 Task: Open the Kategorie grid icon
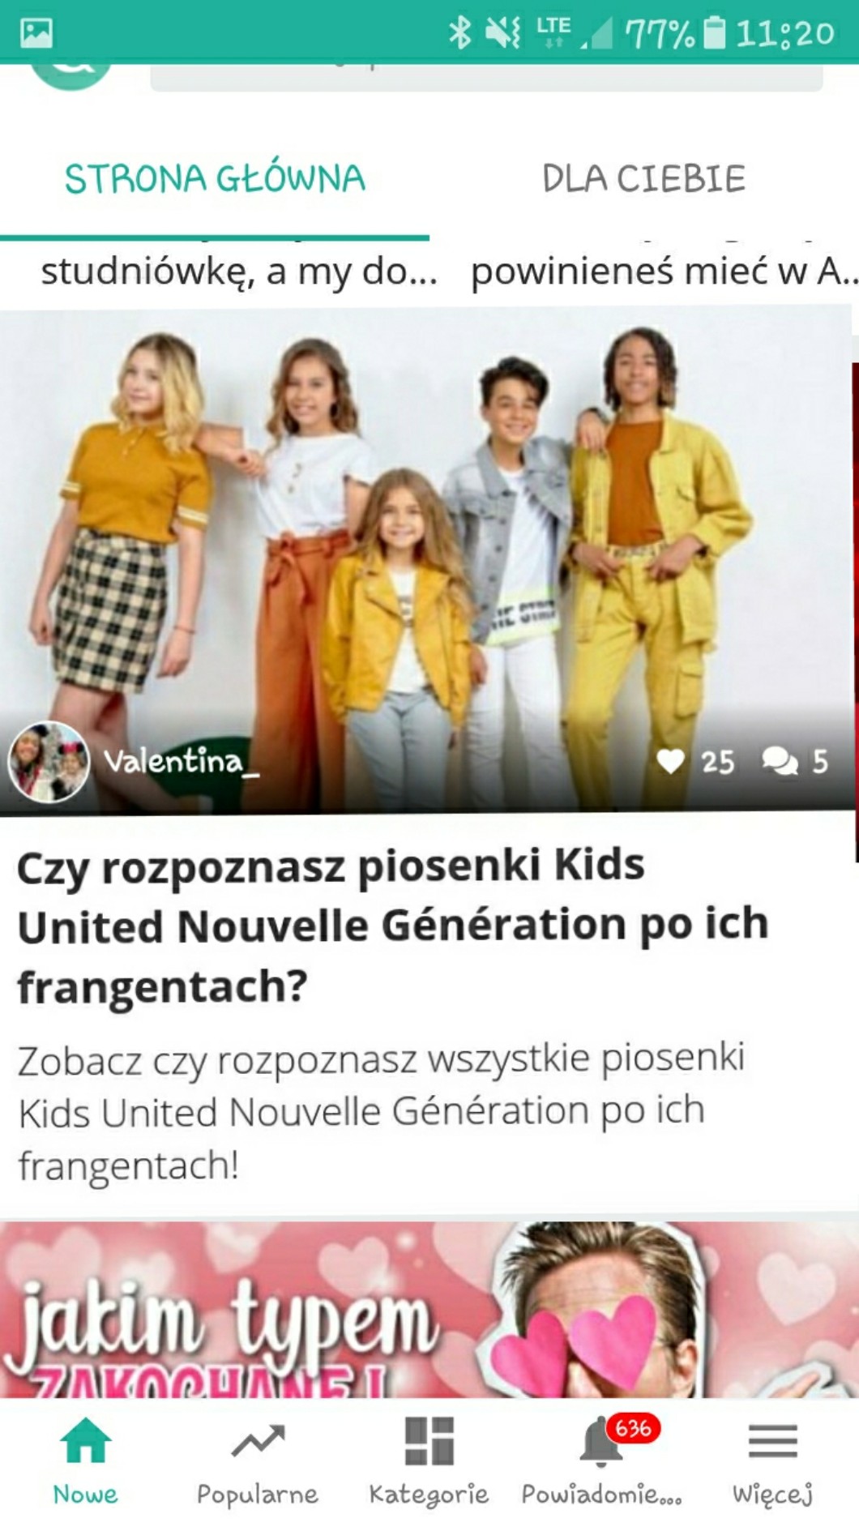pos(429,1441)
